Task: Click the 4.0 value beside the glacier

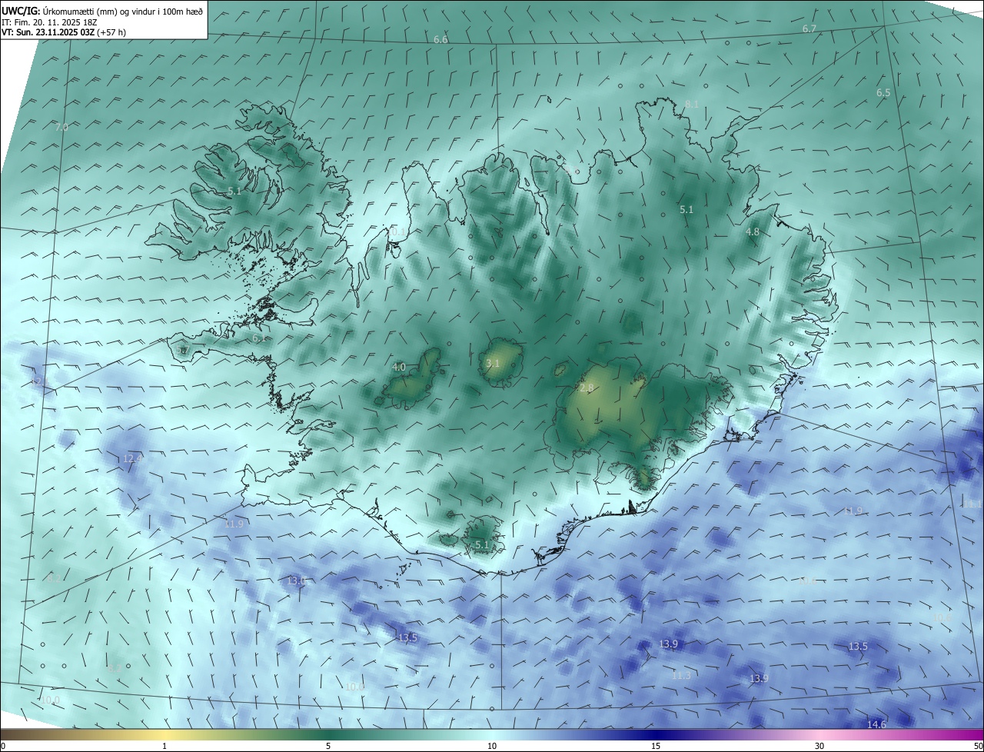Action: coord(398,368)
